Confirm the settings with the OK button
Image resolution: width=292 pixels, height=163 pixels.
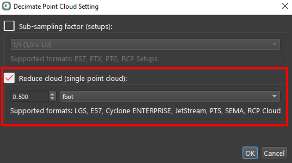250,153
